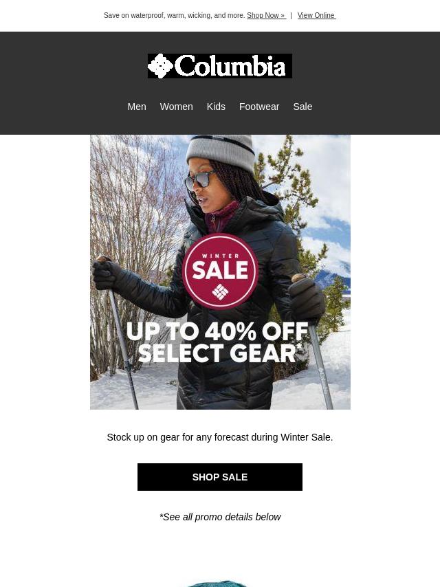Open the Women navigation link

tap(177, 107)
